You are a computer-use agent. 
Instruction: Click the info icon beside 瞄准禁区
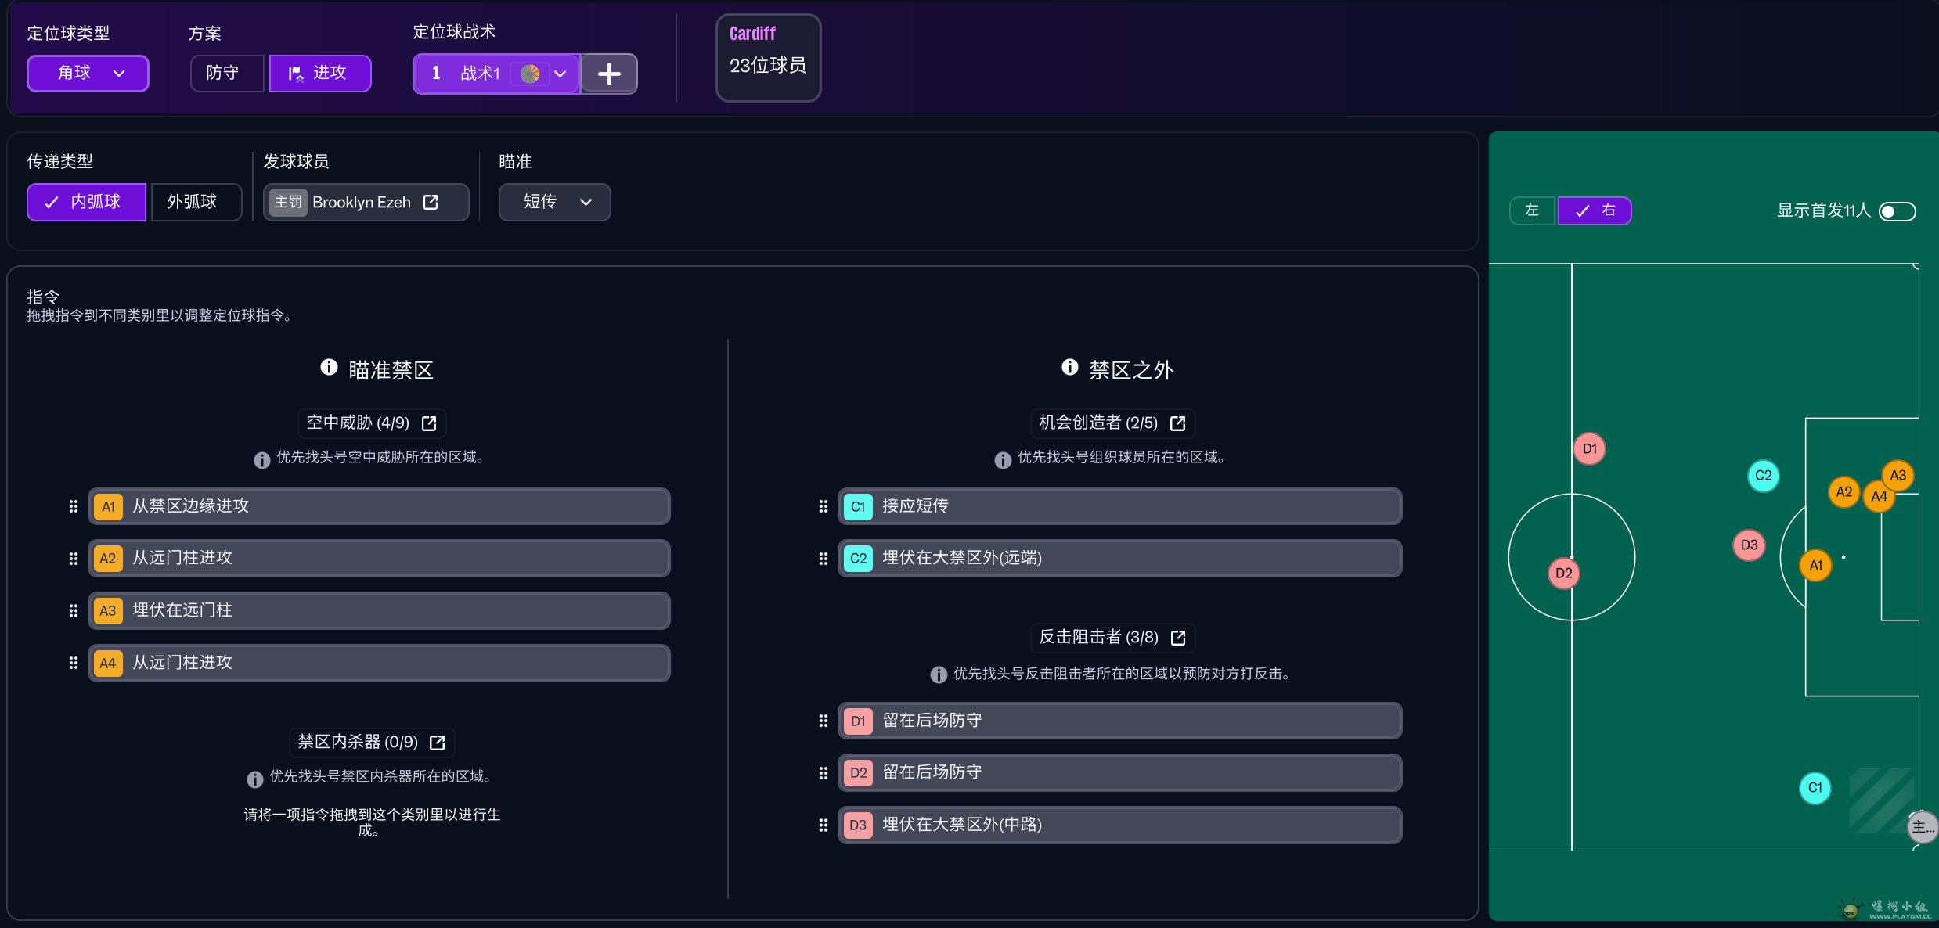(329, 367)
